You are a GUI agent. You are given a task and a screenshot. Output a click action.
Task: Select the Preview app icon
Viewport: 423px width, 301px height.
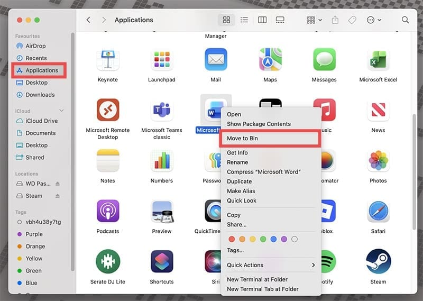pyautogui.click(x=162, y=212)
